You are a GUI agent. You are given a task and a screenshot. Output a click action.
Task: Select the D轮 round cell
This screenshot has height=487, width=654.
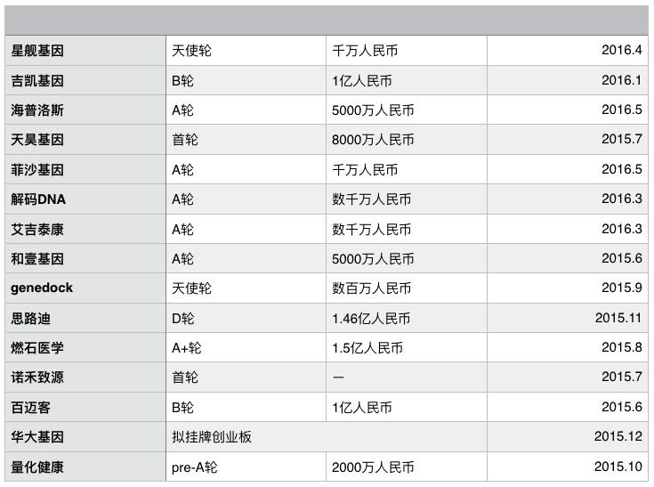[x=246, y=318]
